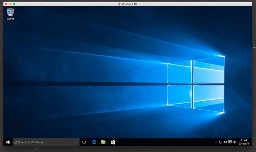The width and height of the screenshot is (256, 152).
Task: Open the volume control tray icon
Action: pos(225,142)
